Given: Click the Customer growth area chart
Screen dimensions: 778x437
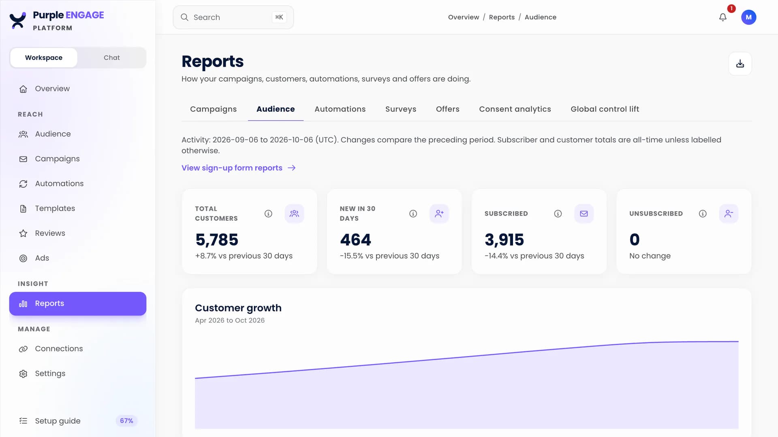Looking at the screenshot, I should (x=466, y=384).
